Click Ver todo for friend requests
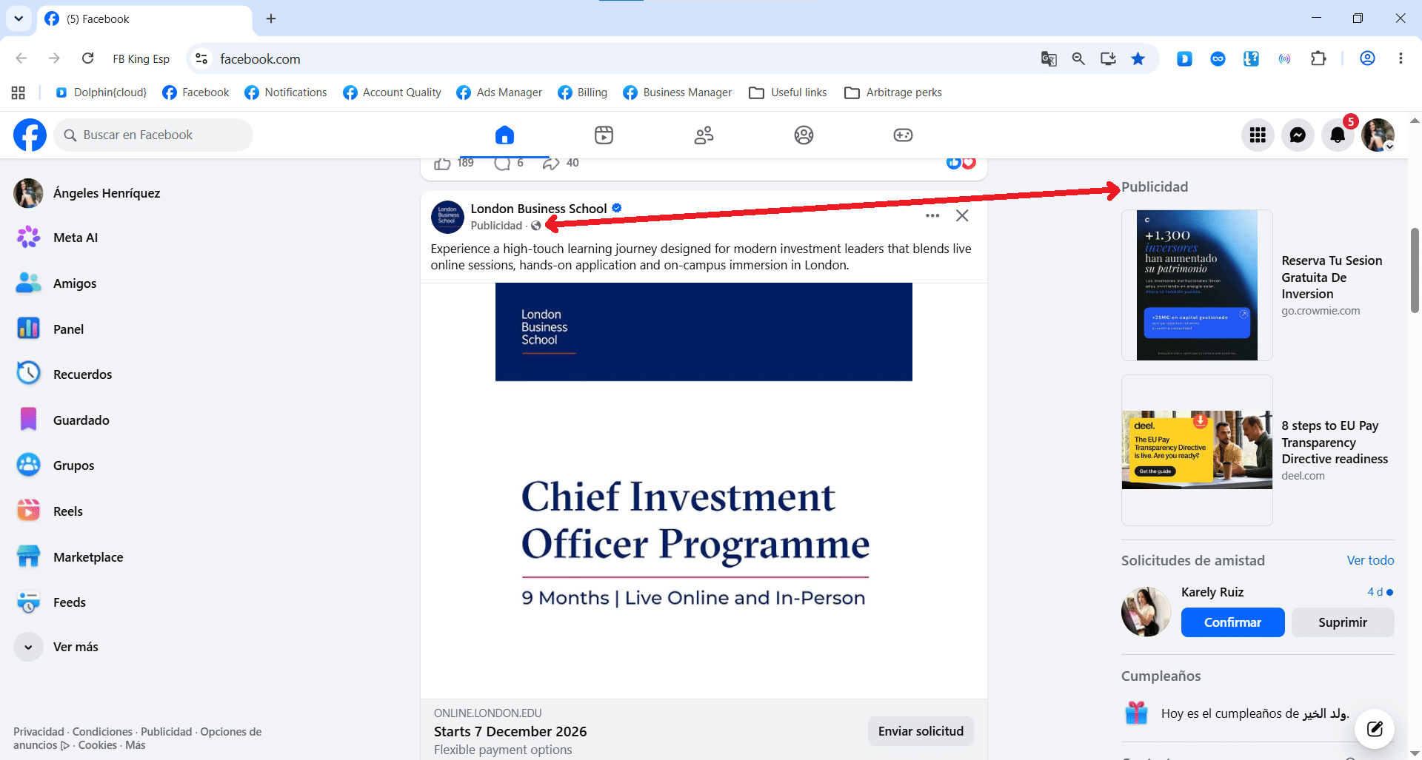The image size is (1422, 760). coord(1370,560)
